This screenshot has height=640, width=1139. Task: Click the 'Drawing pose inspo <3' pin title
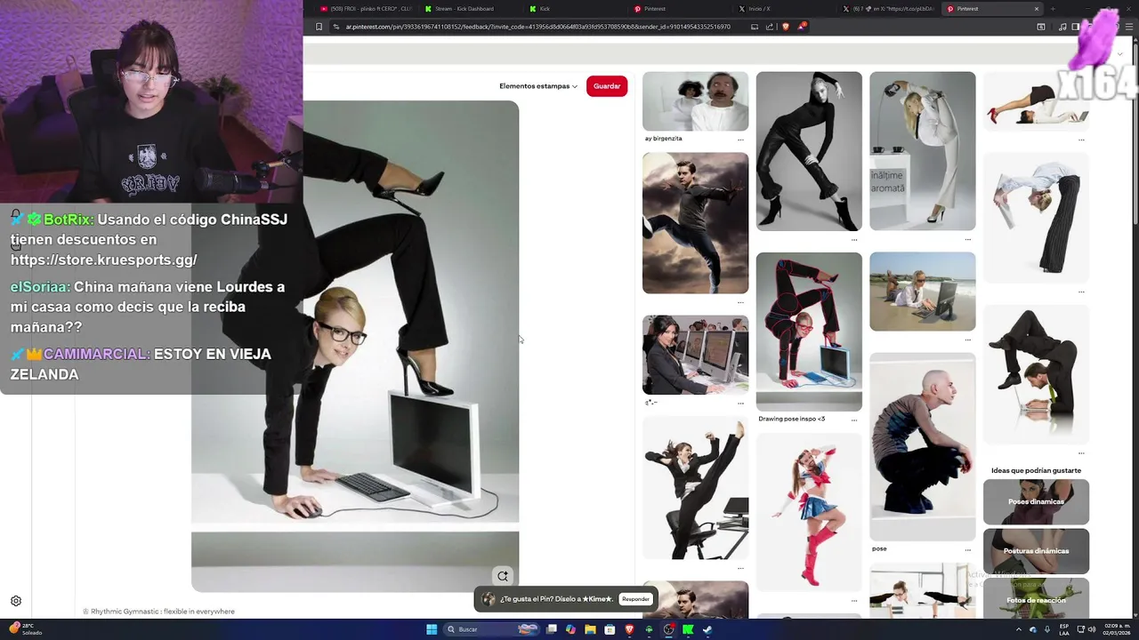[x=791, y=419]
